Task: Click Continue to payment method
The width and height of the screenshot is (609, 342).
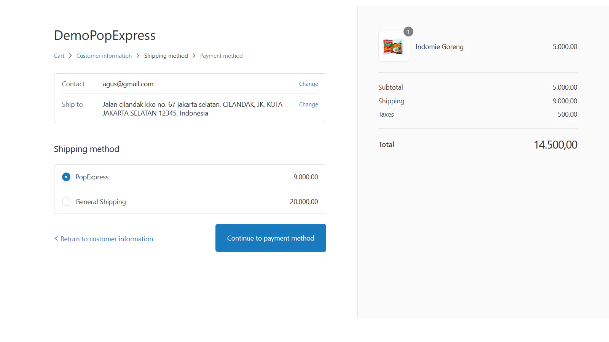Action: coord(270,238)
